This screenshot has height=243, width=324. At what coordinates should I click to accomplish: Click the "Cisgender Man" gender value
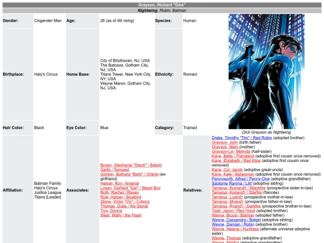pos(48,20)
